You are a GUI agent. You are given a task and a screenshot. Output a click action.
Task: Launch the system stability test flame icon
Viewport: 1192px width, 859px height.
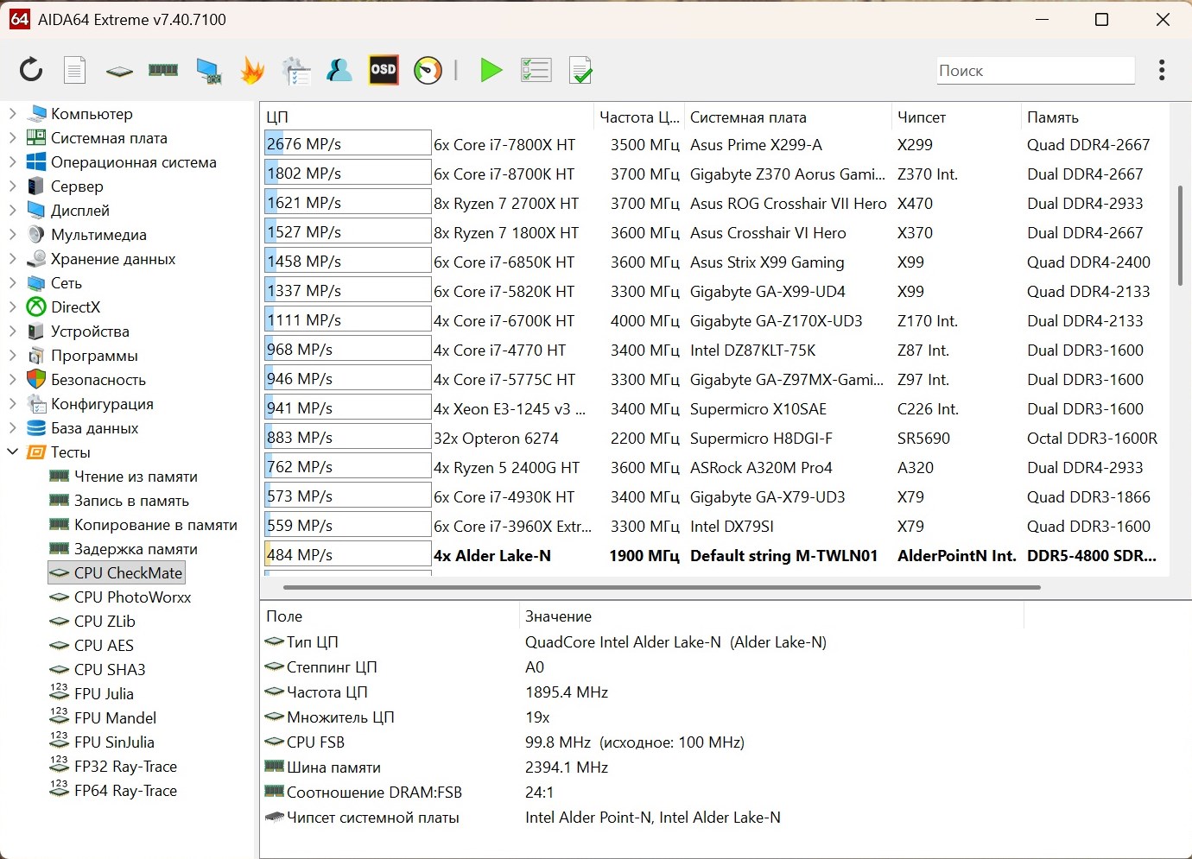tap(252, 70)
